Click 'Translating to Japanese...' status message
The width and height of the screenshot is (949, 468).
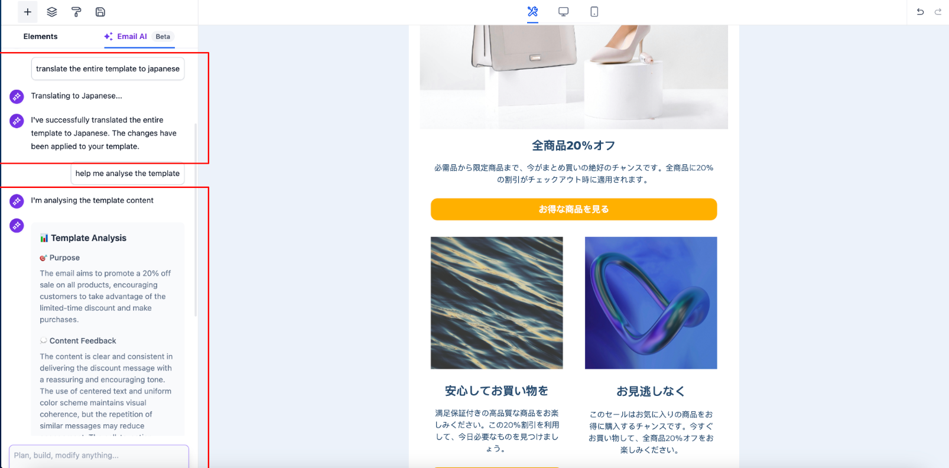(77, 96)
